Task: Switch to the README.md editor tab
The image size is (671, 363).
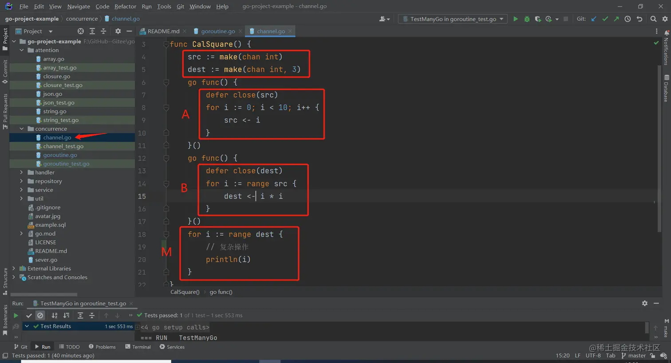Action: pos(163,31)
